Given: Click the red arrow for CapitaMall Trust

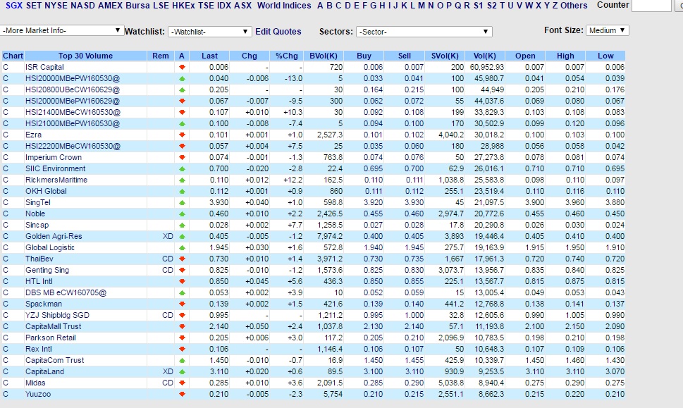Looking at the screenshot, I should point(182,326).
